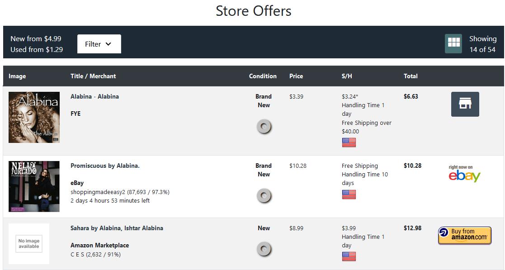Viewport: 505px width, 270px height.
Task: Click the No image available placeholder
Action: (29, 244)
